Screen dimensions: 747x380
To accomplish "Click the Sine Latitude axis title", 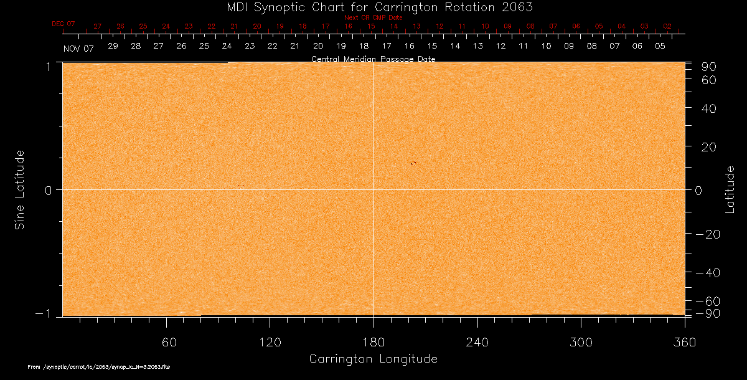I will pyautogui.click(x=19, y=189).
